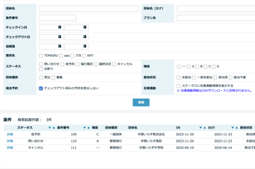The width and height of the screenshot is (255, 169).
Task: Tick 仮予約 status checkbox
Action: 62,64
